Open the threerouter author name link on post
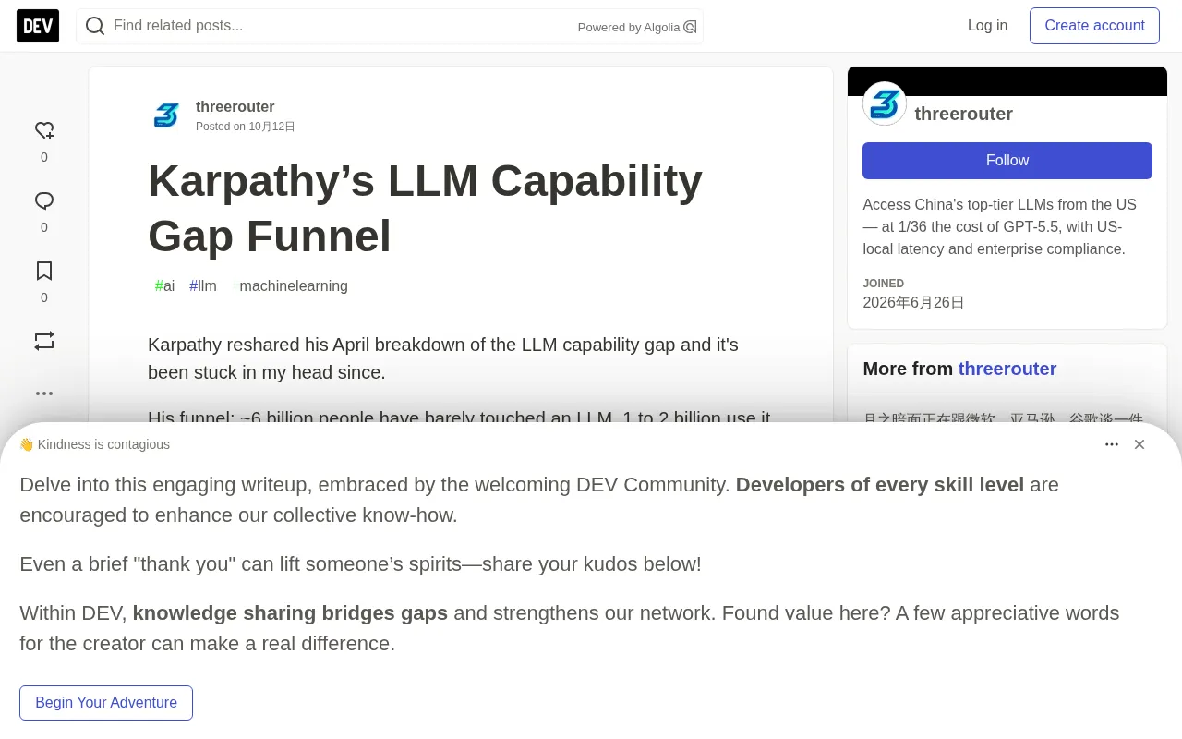Screen dimensions: 1182x739 pyautogui.click(x=235, y=107)
